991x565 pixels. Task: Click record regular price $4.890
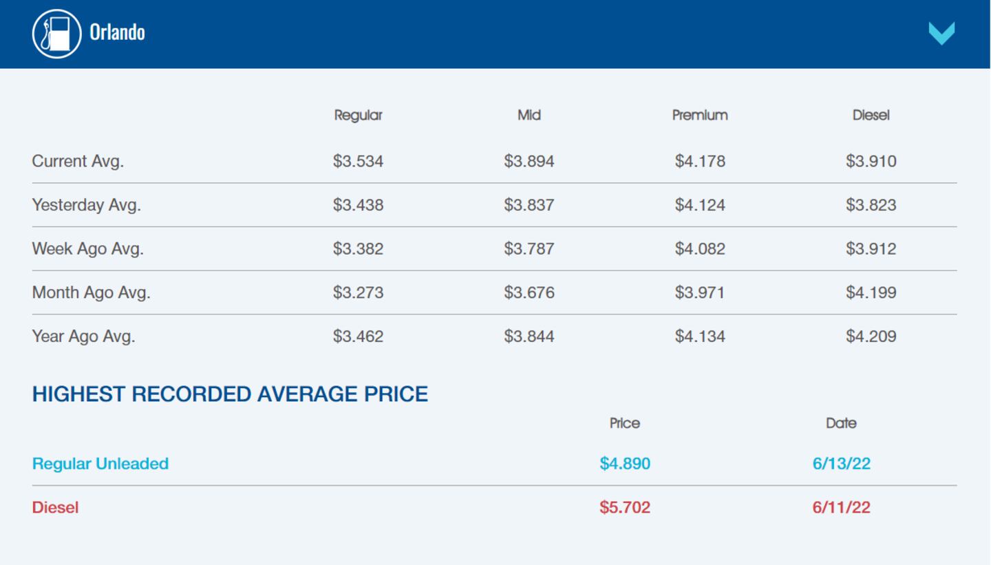point(624,464)
